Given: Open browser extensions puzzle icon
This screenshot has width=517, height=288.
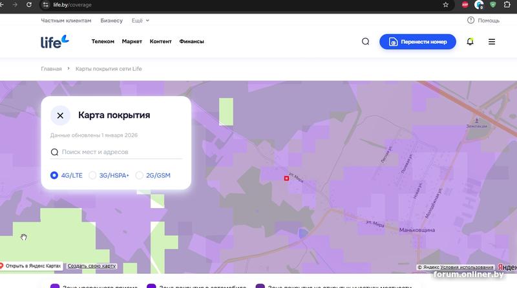Looking at the screenshot, I should [508, 5].
